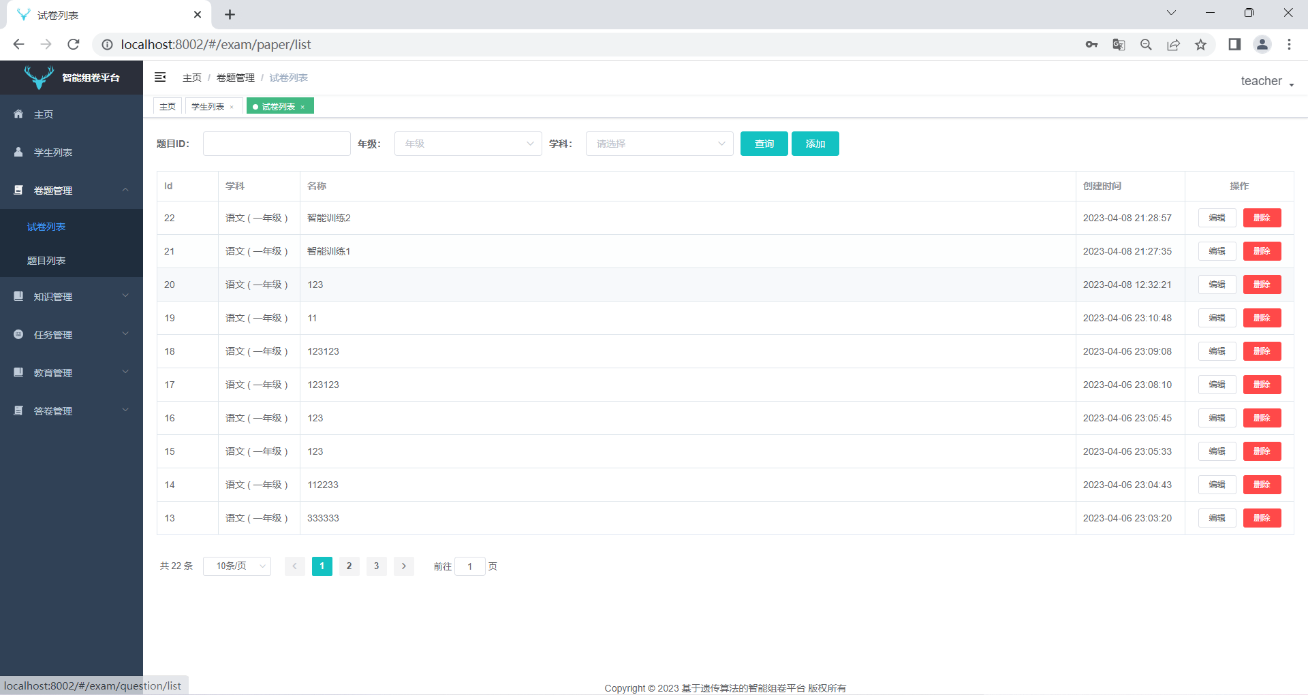Click the 查询 search button
The image size is (1308, 695).
point(764,144)
